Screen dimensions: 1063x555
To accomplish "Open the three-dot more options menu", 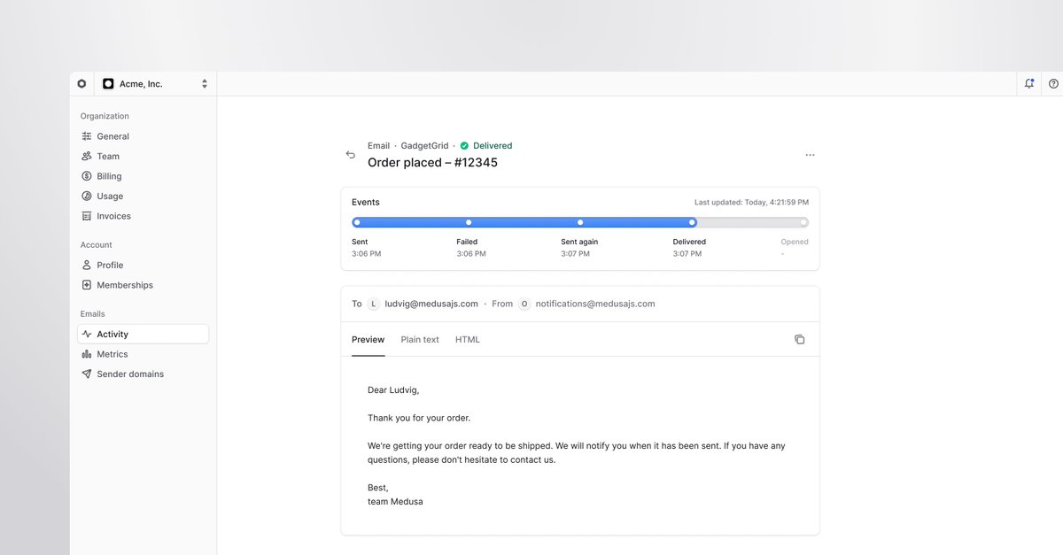I will coord(810,155).
